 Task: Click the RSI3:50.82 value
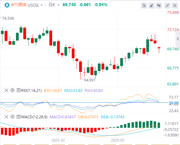94,91
